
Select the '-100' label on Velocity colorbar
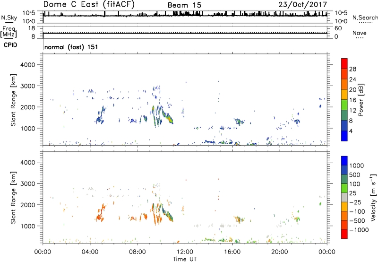click(x=357, y=211)
